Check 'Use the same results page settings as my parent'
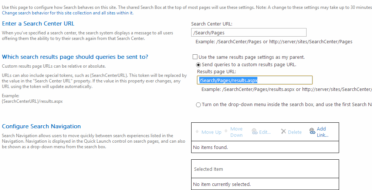Image resolution: width=372 pixels, height=190 pixels. [x=195, y=57]
